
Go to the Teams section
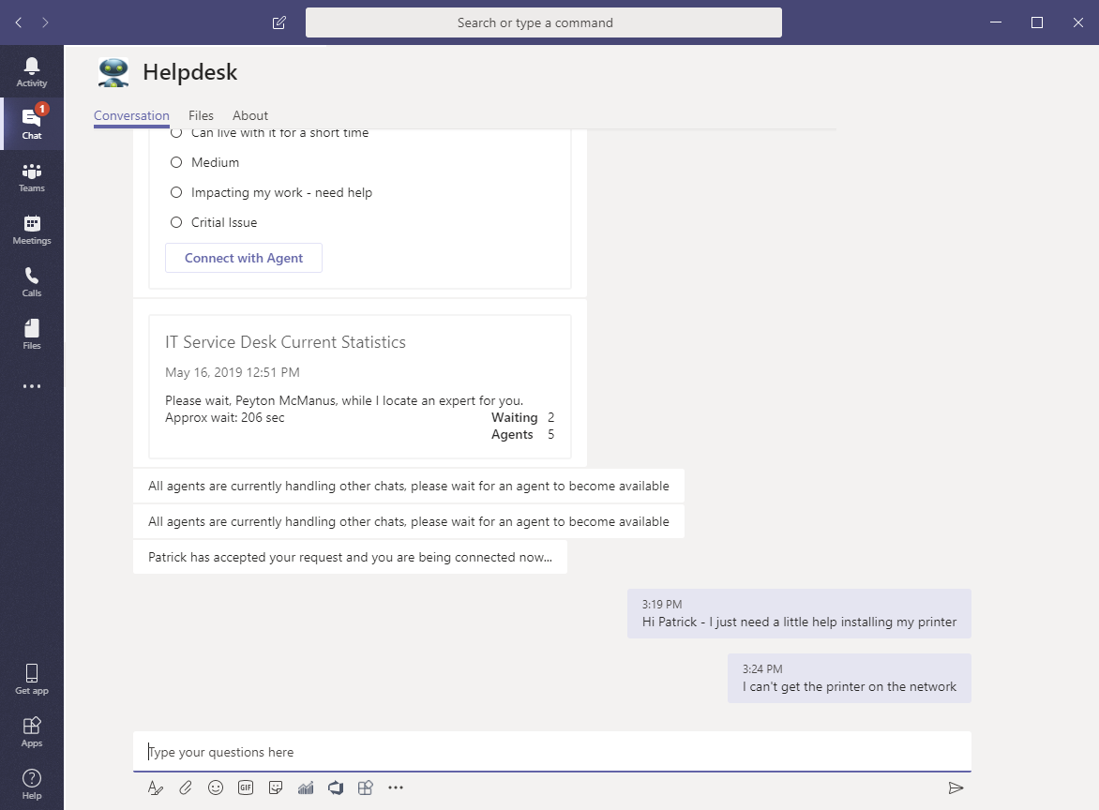(x=32, y=177)
